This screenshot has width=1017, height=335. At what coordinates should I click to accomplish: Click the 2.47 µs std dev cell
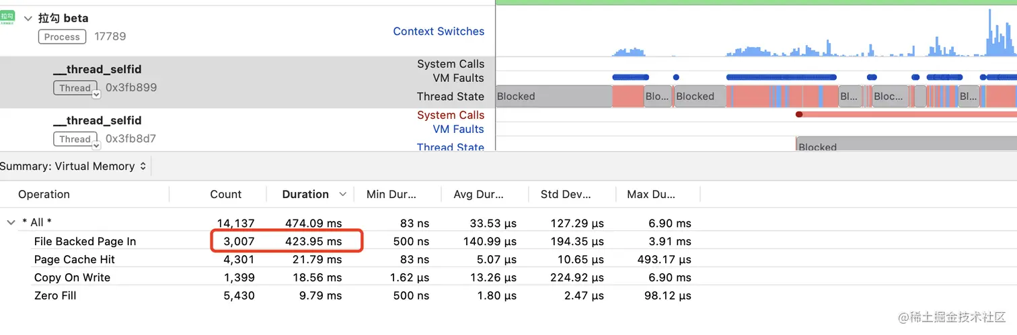tap(583, 295)
